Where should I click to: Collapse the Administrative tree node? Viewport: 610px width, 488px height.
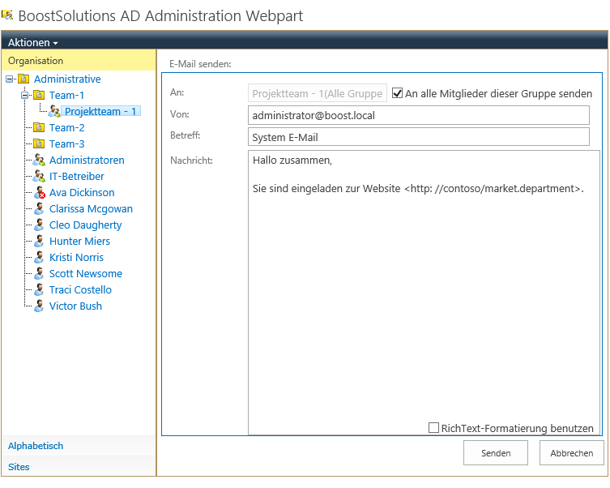tap(9, 79)
